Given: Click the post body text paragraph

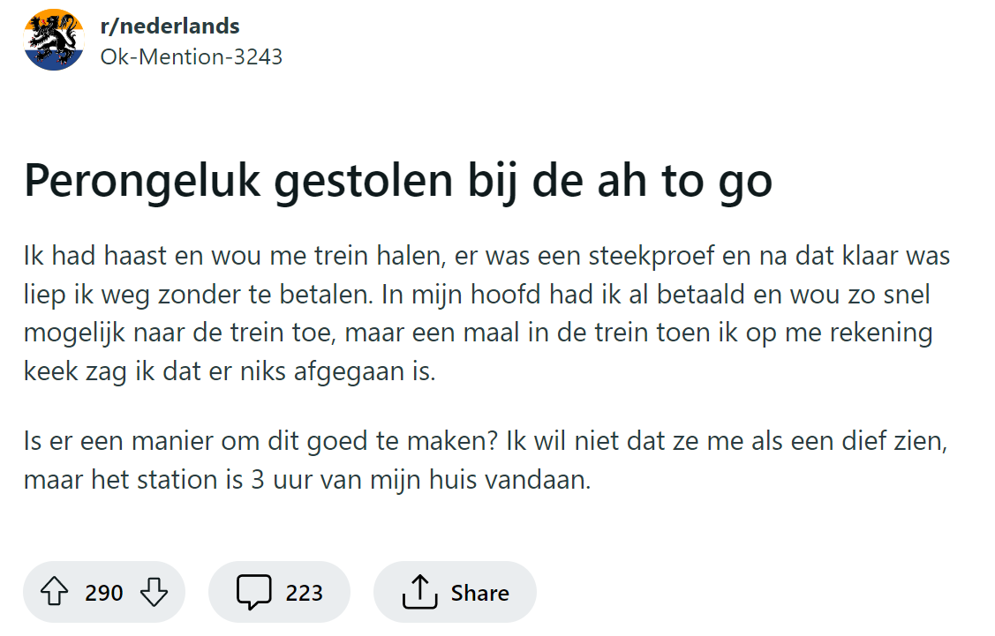Looking at the screenshot, I should [x=486, y=318].
